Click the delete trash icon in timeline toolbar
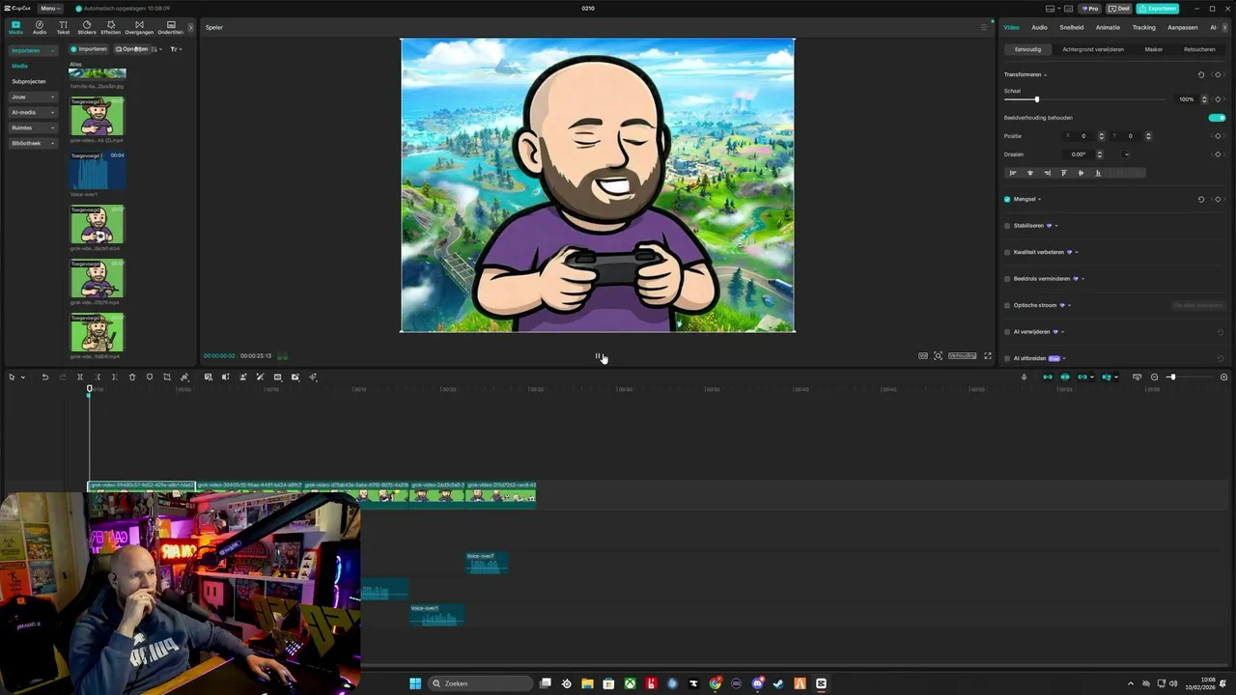The image size is (1236, 695). (x=132, y=376)
